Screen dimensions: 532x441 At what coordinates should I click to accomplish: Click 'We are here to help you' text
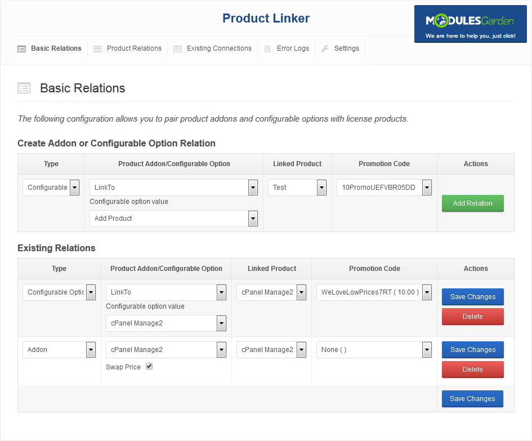(x=470, y=36)
